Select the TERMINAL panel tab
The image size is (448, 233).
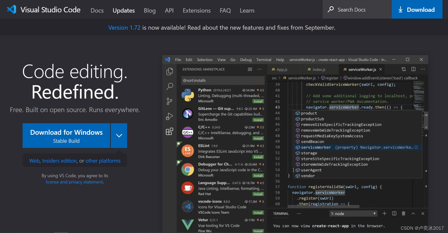click(x=281, y=214)
